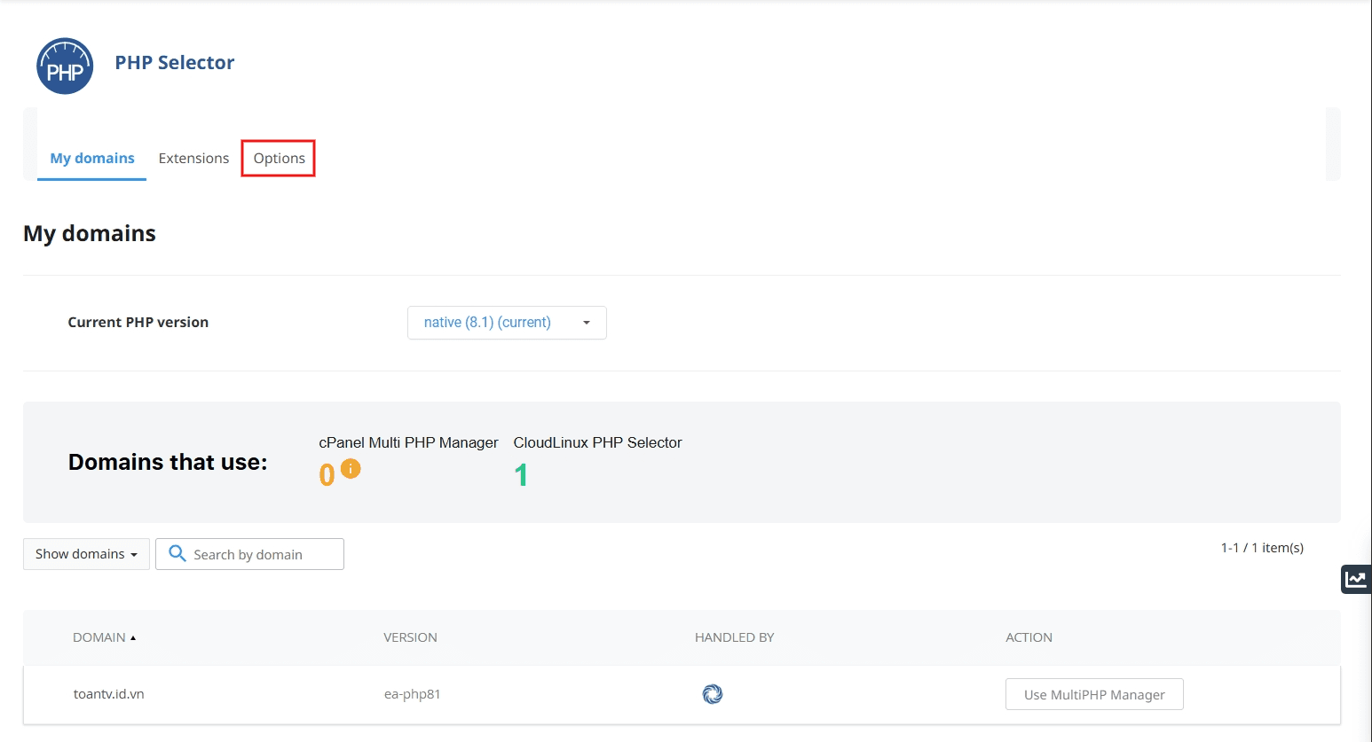Click the PHP Selector logo icon
1372x742 pixels.
pyautogui.click(x=63, y=66)
